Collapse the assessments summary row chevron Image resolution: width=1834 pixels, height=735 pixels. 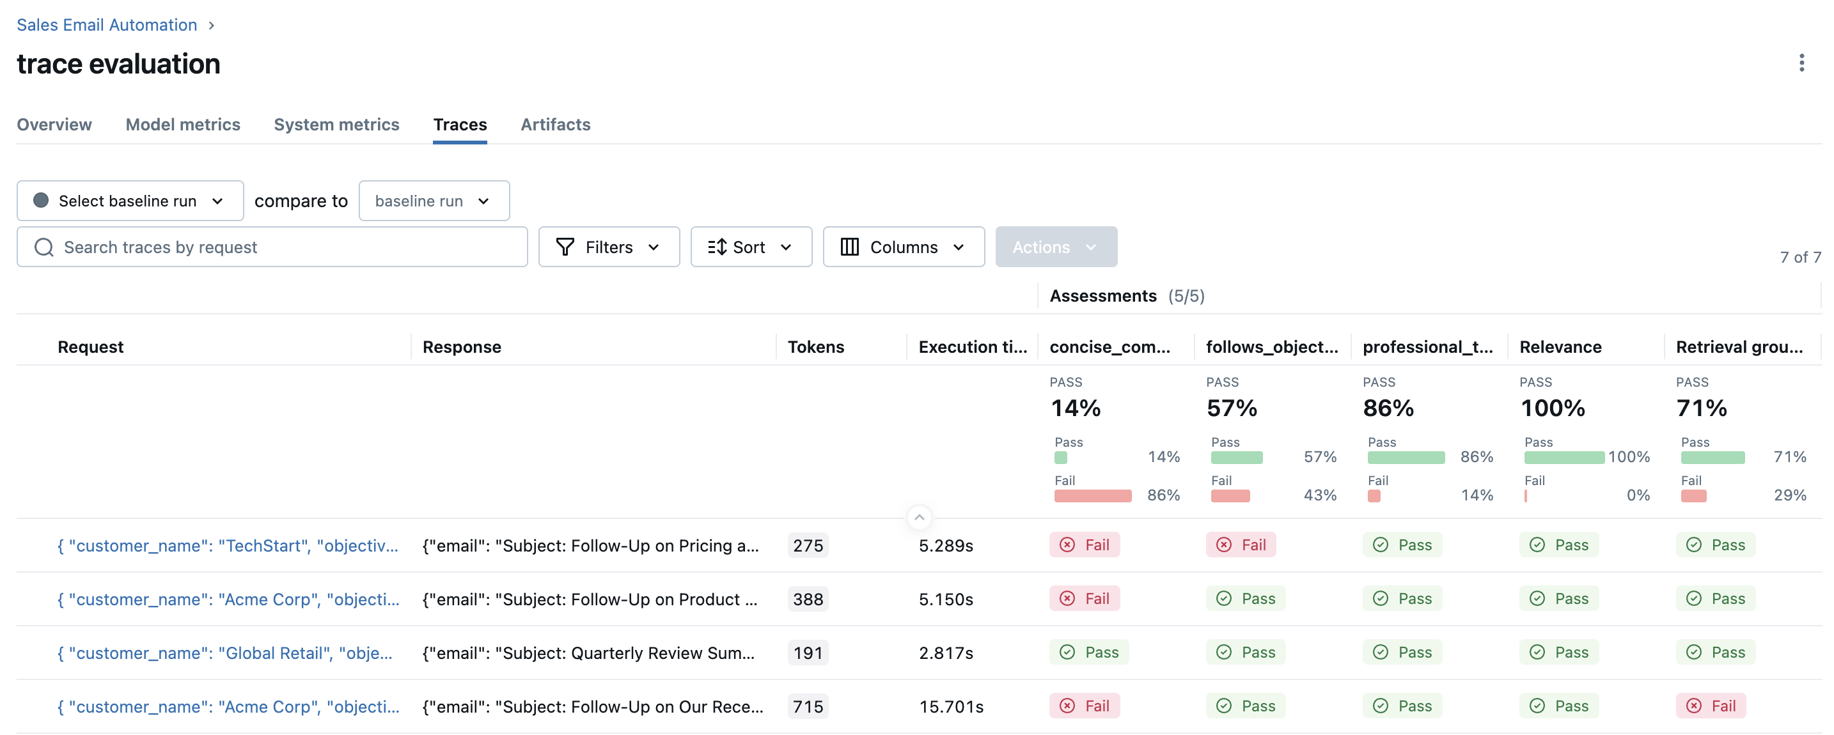(x=918, y=517)
